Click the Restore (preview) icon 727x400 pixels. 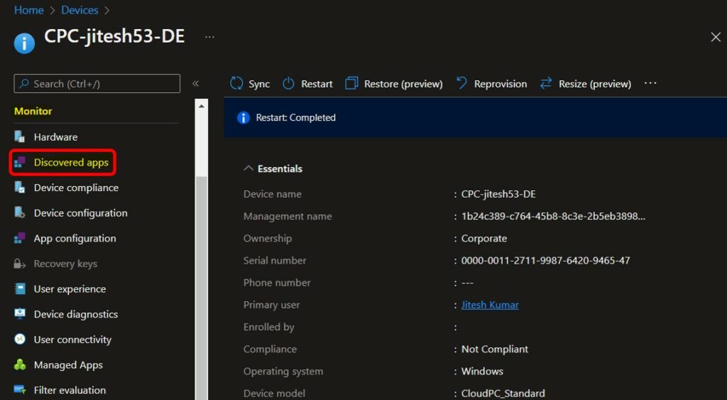coord(351,84)
